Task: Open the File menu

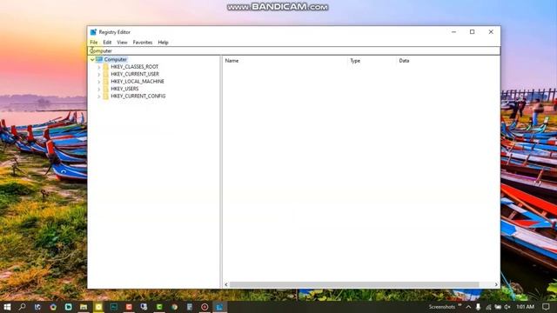Action: 94,43
